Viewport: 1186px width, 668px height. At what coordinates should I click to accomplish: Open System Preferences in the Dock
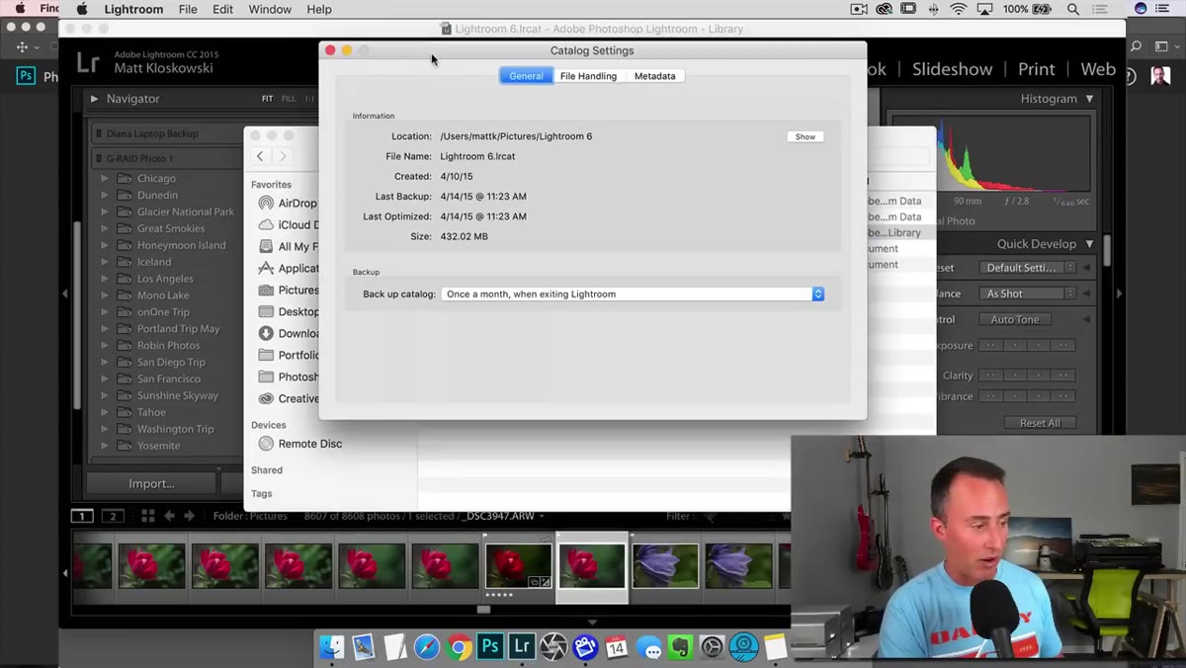tap(712, 647)
